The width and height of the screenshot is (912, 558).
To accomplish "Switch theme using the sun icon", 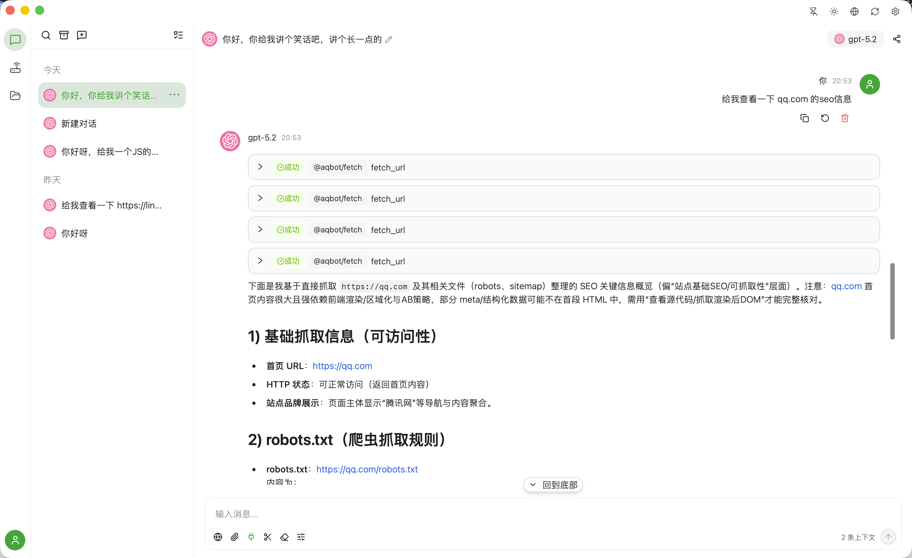I will click(833, 11).
